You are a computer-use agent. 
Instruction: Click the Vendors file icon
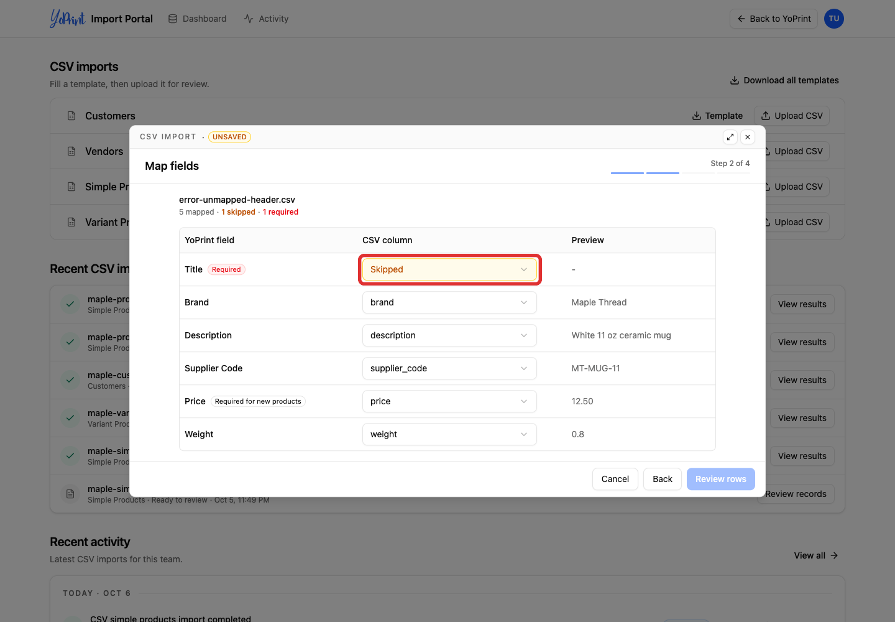pyautogui.click(x=71, y=151)
